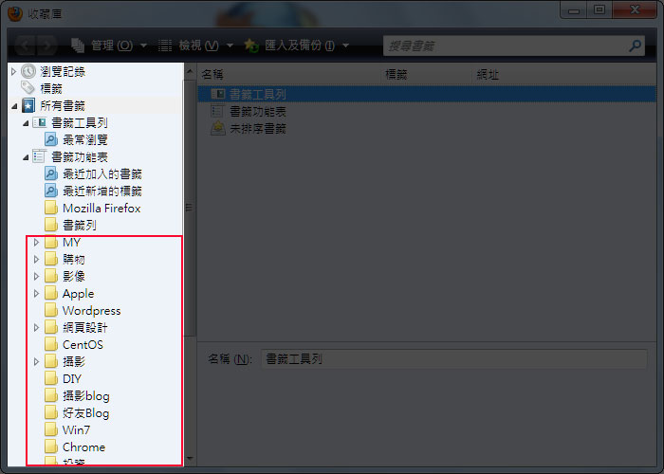Click the sidebar scrollbar up arrow
The height and width of the screenshot is (474, 664).
(190, 71)
